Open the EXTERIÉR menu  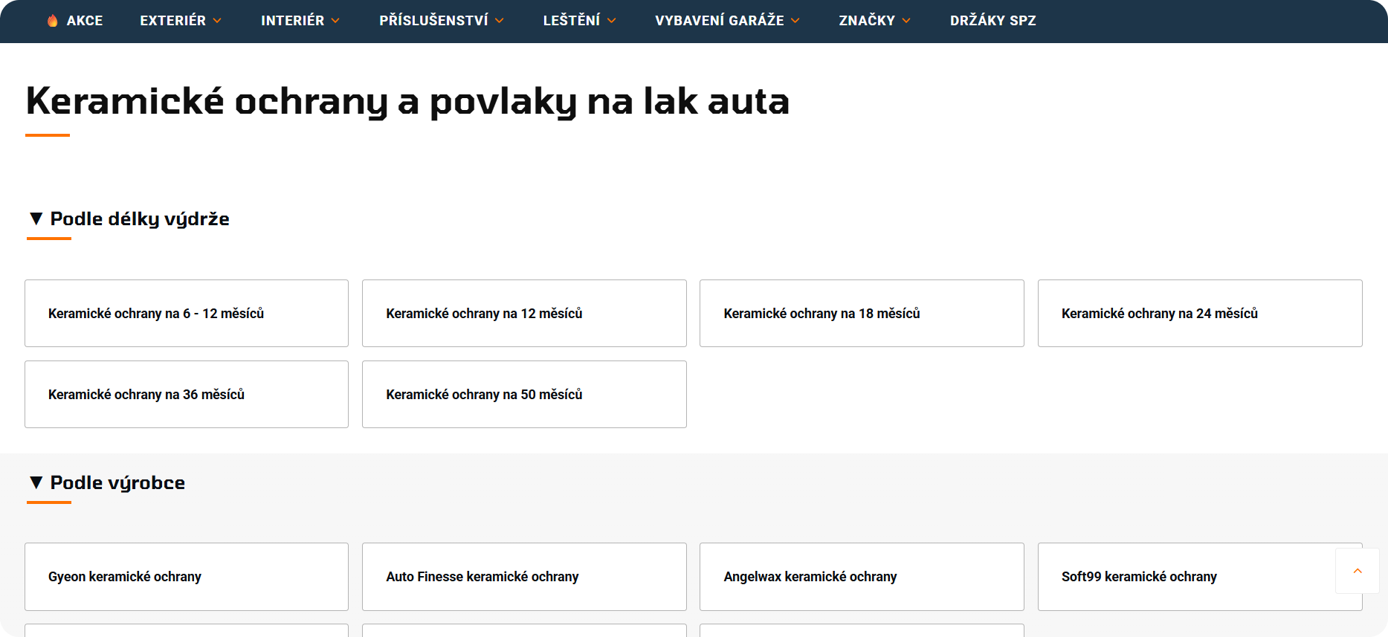pyautogui.click(x=172, y=21)
